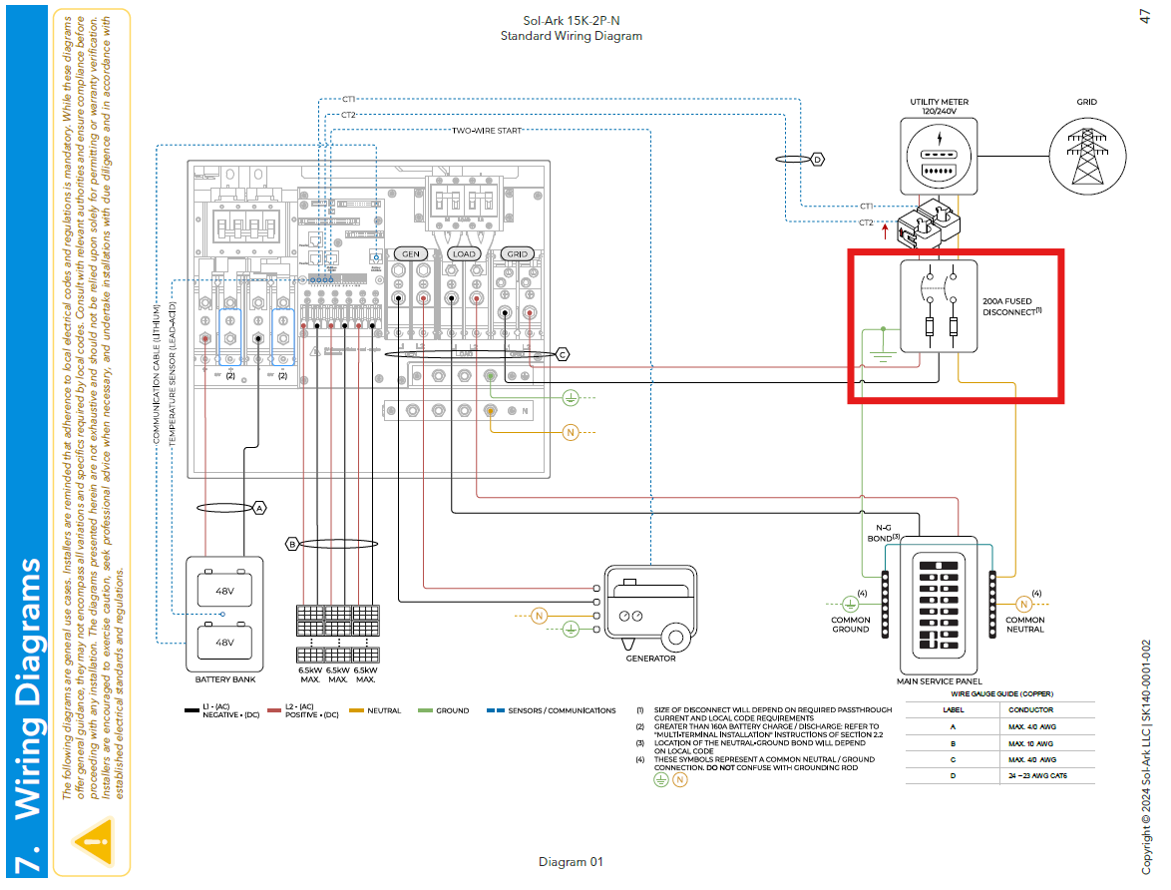Click the Common Ground circle symbol
This screenshot has width=1171, height=890.
tap(850, 603)
